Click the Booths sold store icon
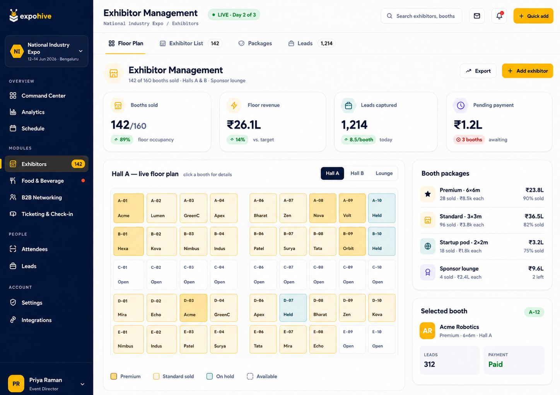560x395 pixels. 118,105
